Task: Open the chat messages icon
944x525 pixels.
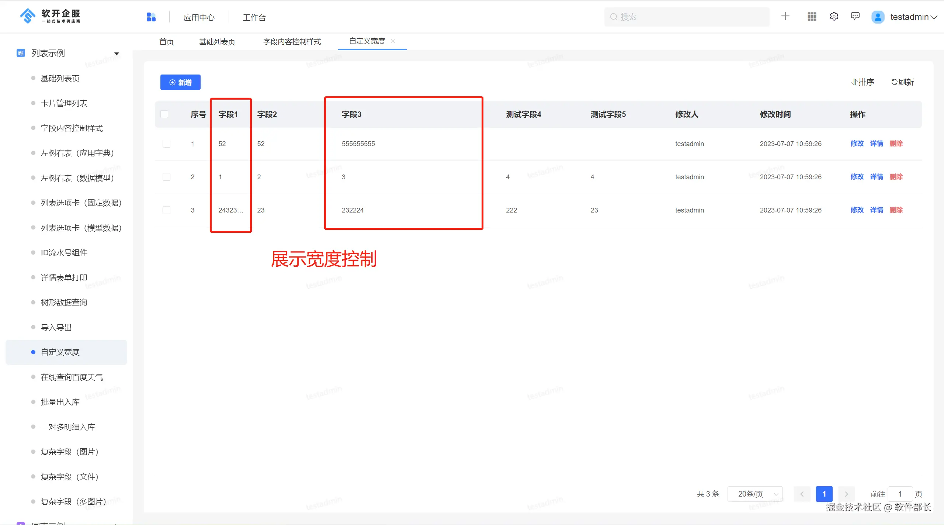Action: [855, 16]
